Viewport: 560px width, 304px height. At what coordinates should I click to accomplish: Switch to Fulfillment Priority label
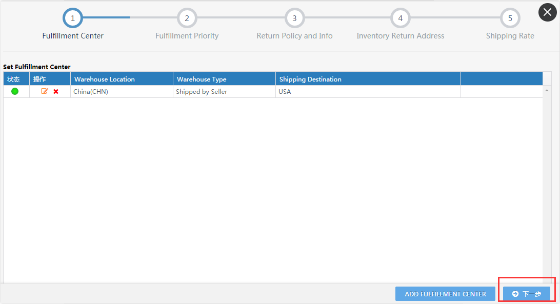tap(187, 36)
